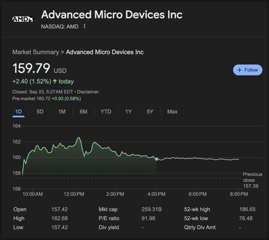Click the USD currency label
The image size is (269, 240).
pyautogui.click(x=60, y=71)
